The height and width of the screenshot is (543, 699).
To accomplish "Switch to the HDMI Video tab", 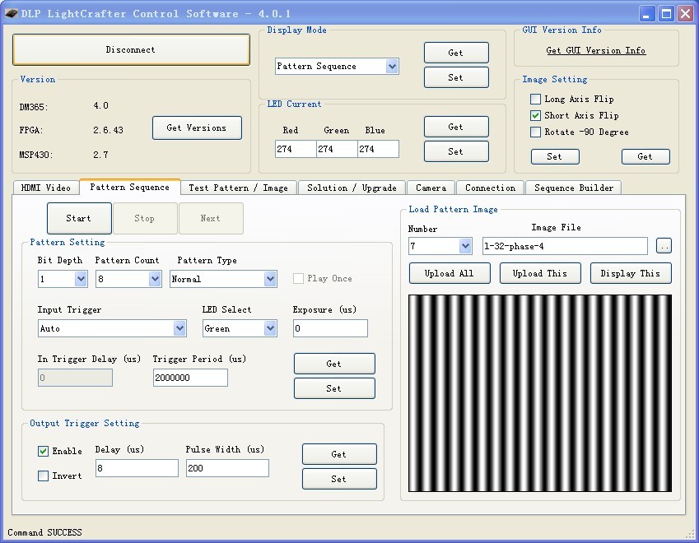I will [x=46, y=188].
